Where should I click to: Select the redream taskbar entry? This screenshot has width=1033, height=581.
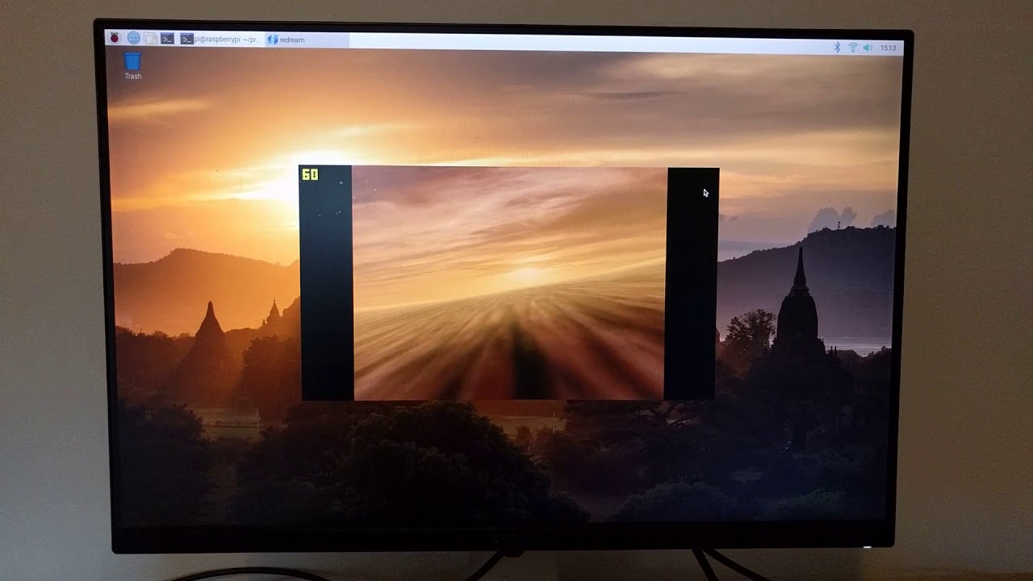pyautogui.click(x=307, y=40)
